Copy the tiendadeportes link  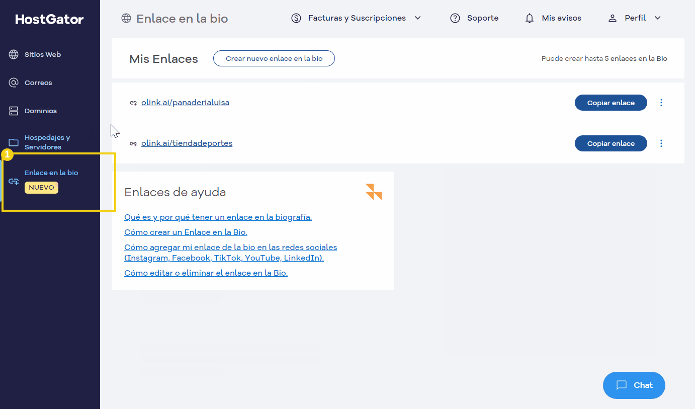tap(611, 143)
